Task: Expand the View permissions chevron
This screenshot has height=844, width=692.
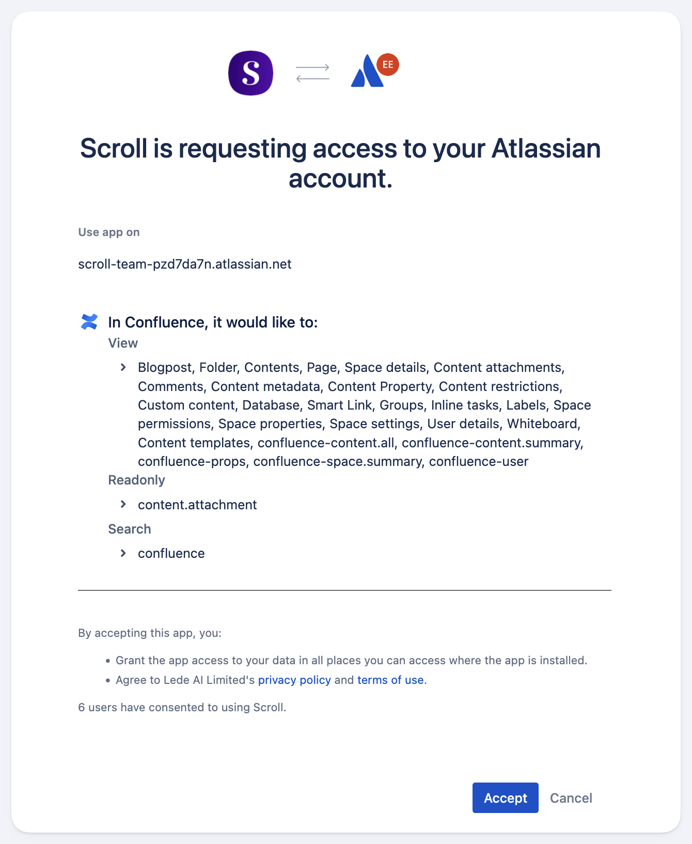Action: click(x=123, y=367)
